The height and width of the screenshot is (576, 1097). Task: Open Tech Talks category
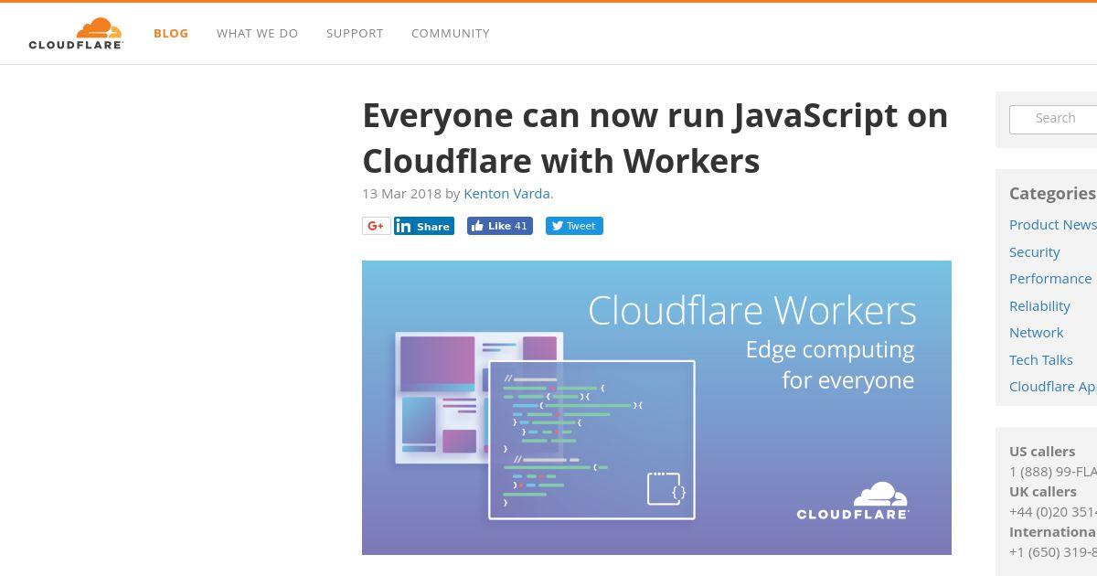pyautogui.click(x=1041, y=359)
